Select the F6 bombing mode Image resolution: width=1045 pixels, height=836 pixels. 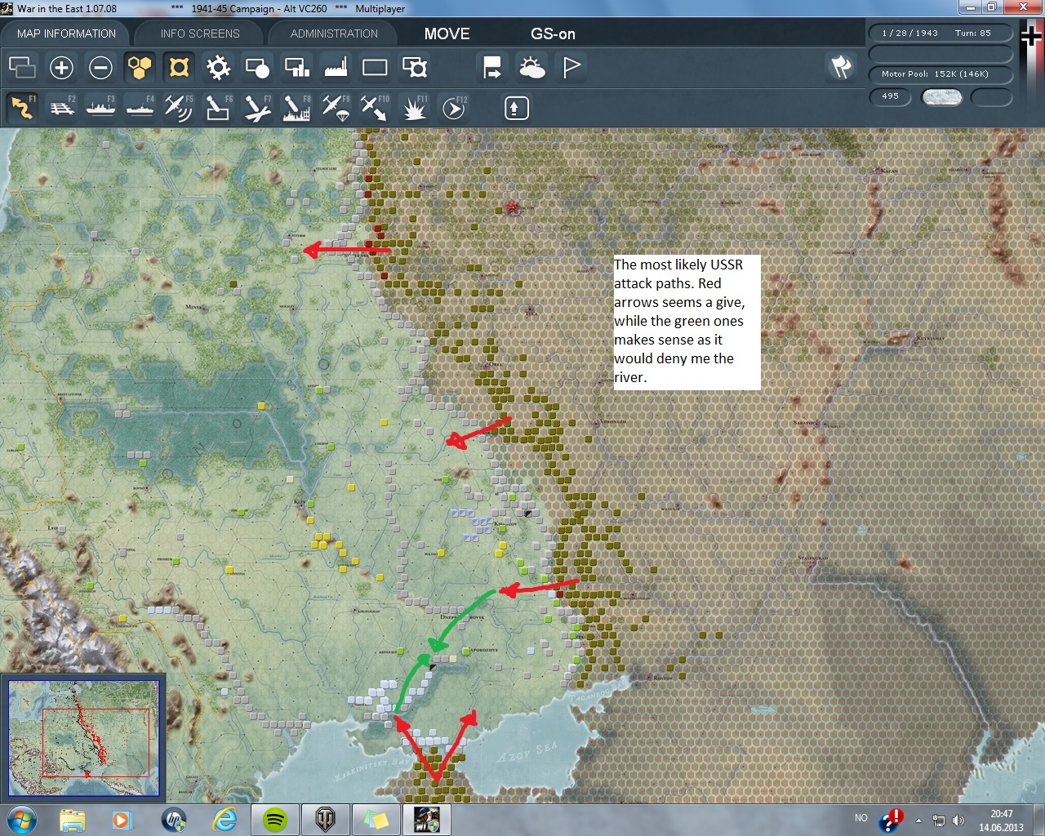[218, 107]
